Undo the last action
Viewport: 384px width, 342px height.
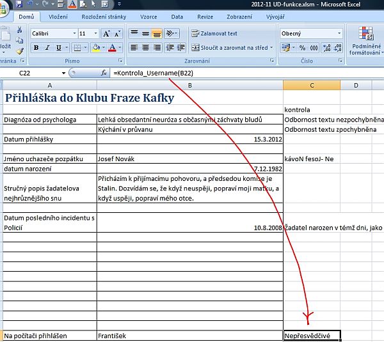[31, 3]
